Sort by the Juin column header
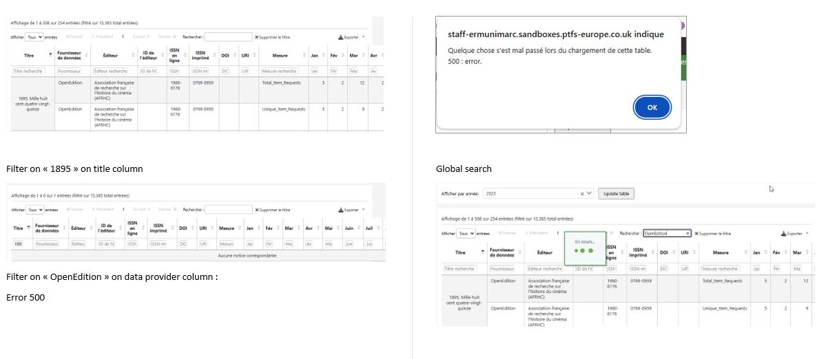Screen dimensions: 828x359 349,228
